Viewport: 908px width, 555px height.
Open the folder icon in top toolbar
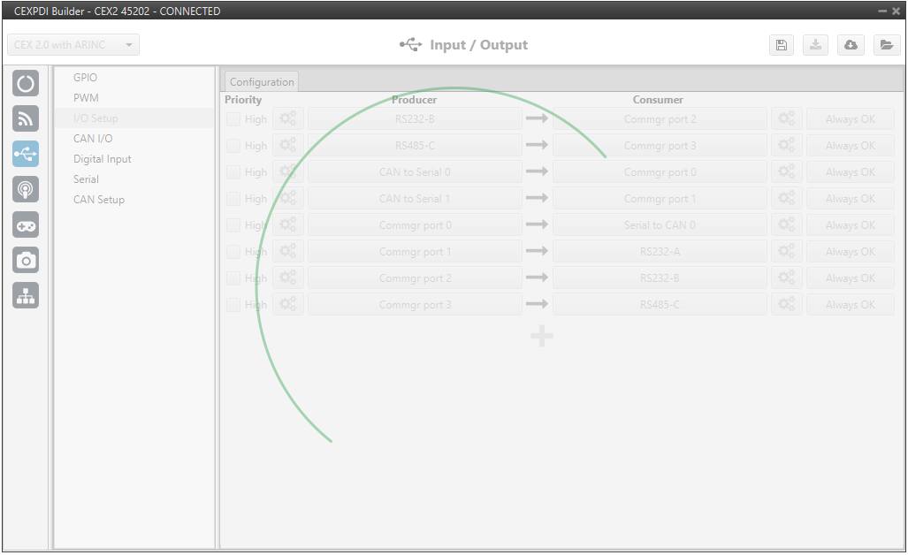(x=886, y=45)
